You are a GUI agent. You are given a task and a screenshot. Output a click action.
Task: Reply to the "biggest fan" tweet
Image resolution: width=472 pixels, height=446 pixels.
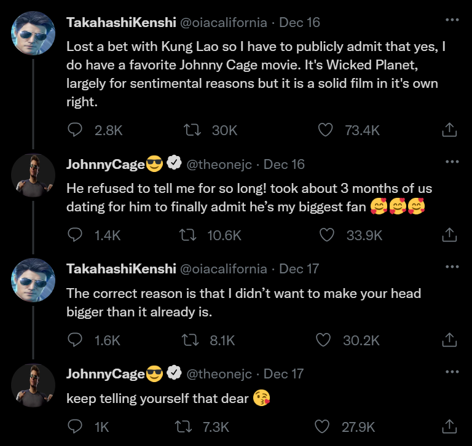click(74, 235)
